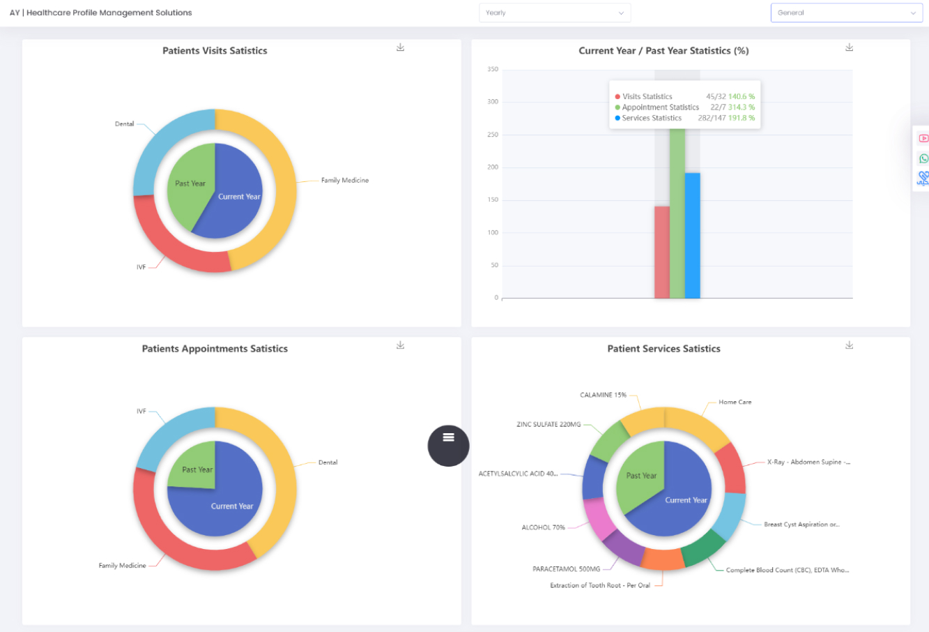Click the Home Care label in Services chart
Image resolution: width=929 pixels, height=632 pixels.
point(735,402)
